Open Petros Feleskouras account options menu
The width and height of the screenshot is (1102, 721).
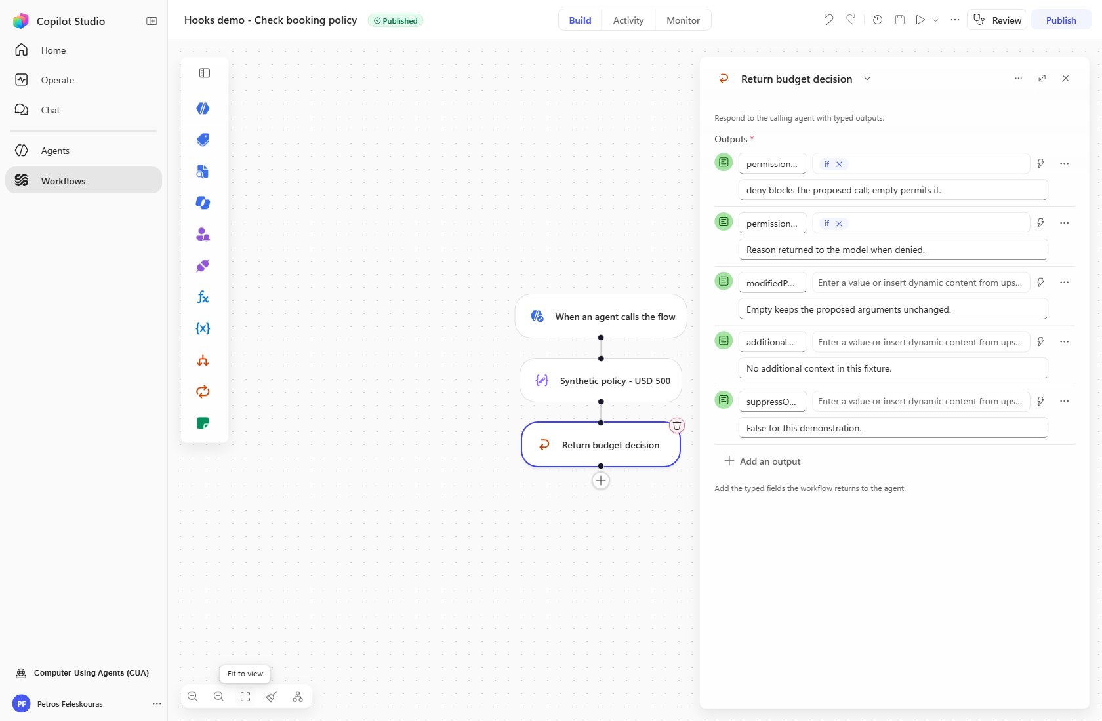coord(157,704)
